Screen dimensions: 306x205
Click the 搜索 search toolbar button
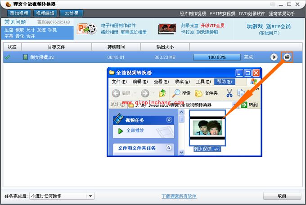(181, 93)
